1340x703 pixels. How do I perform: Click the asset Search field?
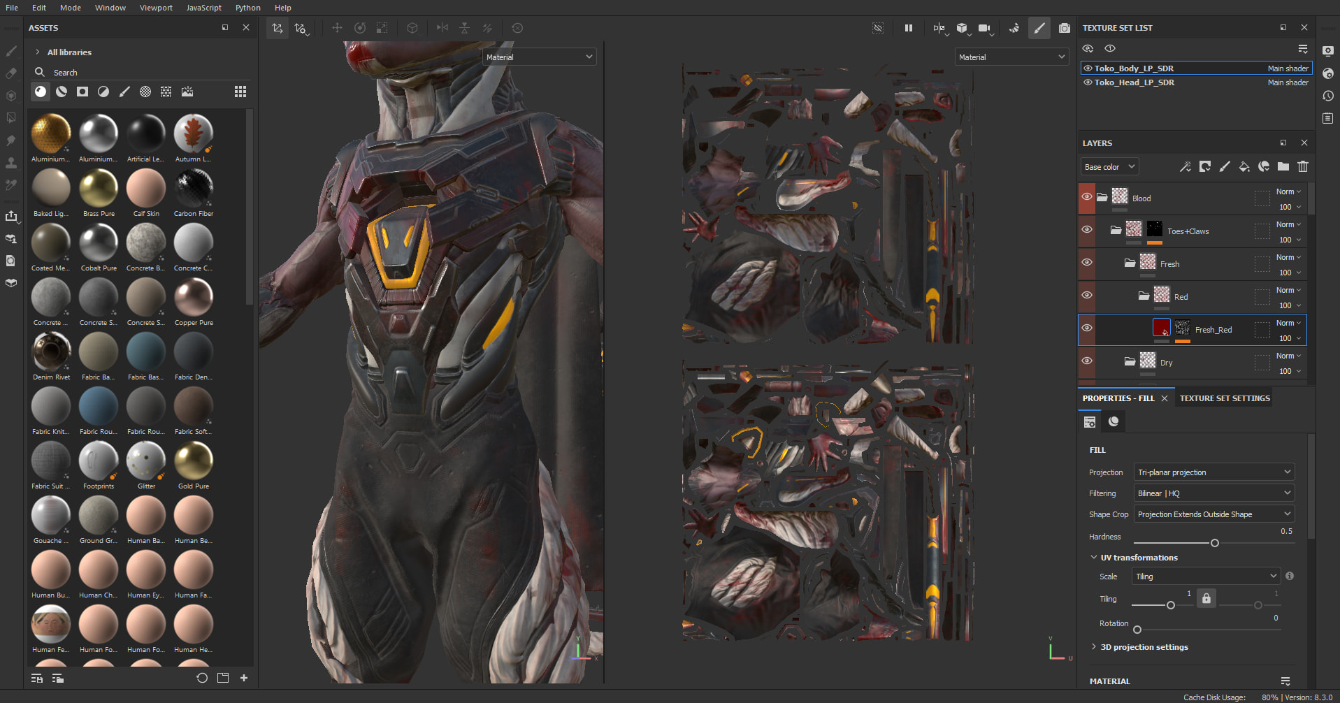[x=140, y=73]
